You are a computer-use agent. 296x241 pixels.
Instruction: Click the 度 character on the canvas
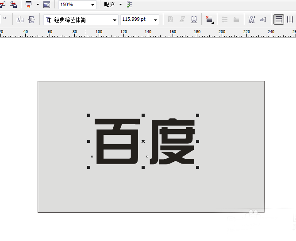click(x=172, y=142)
